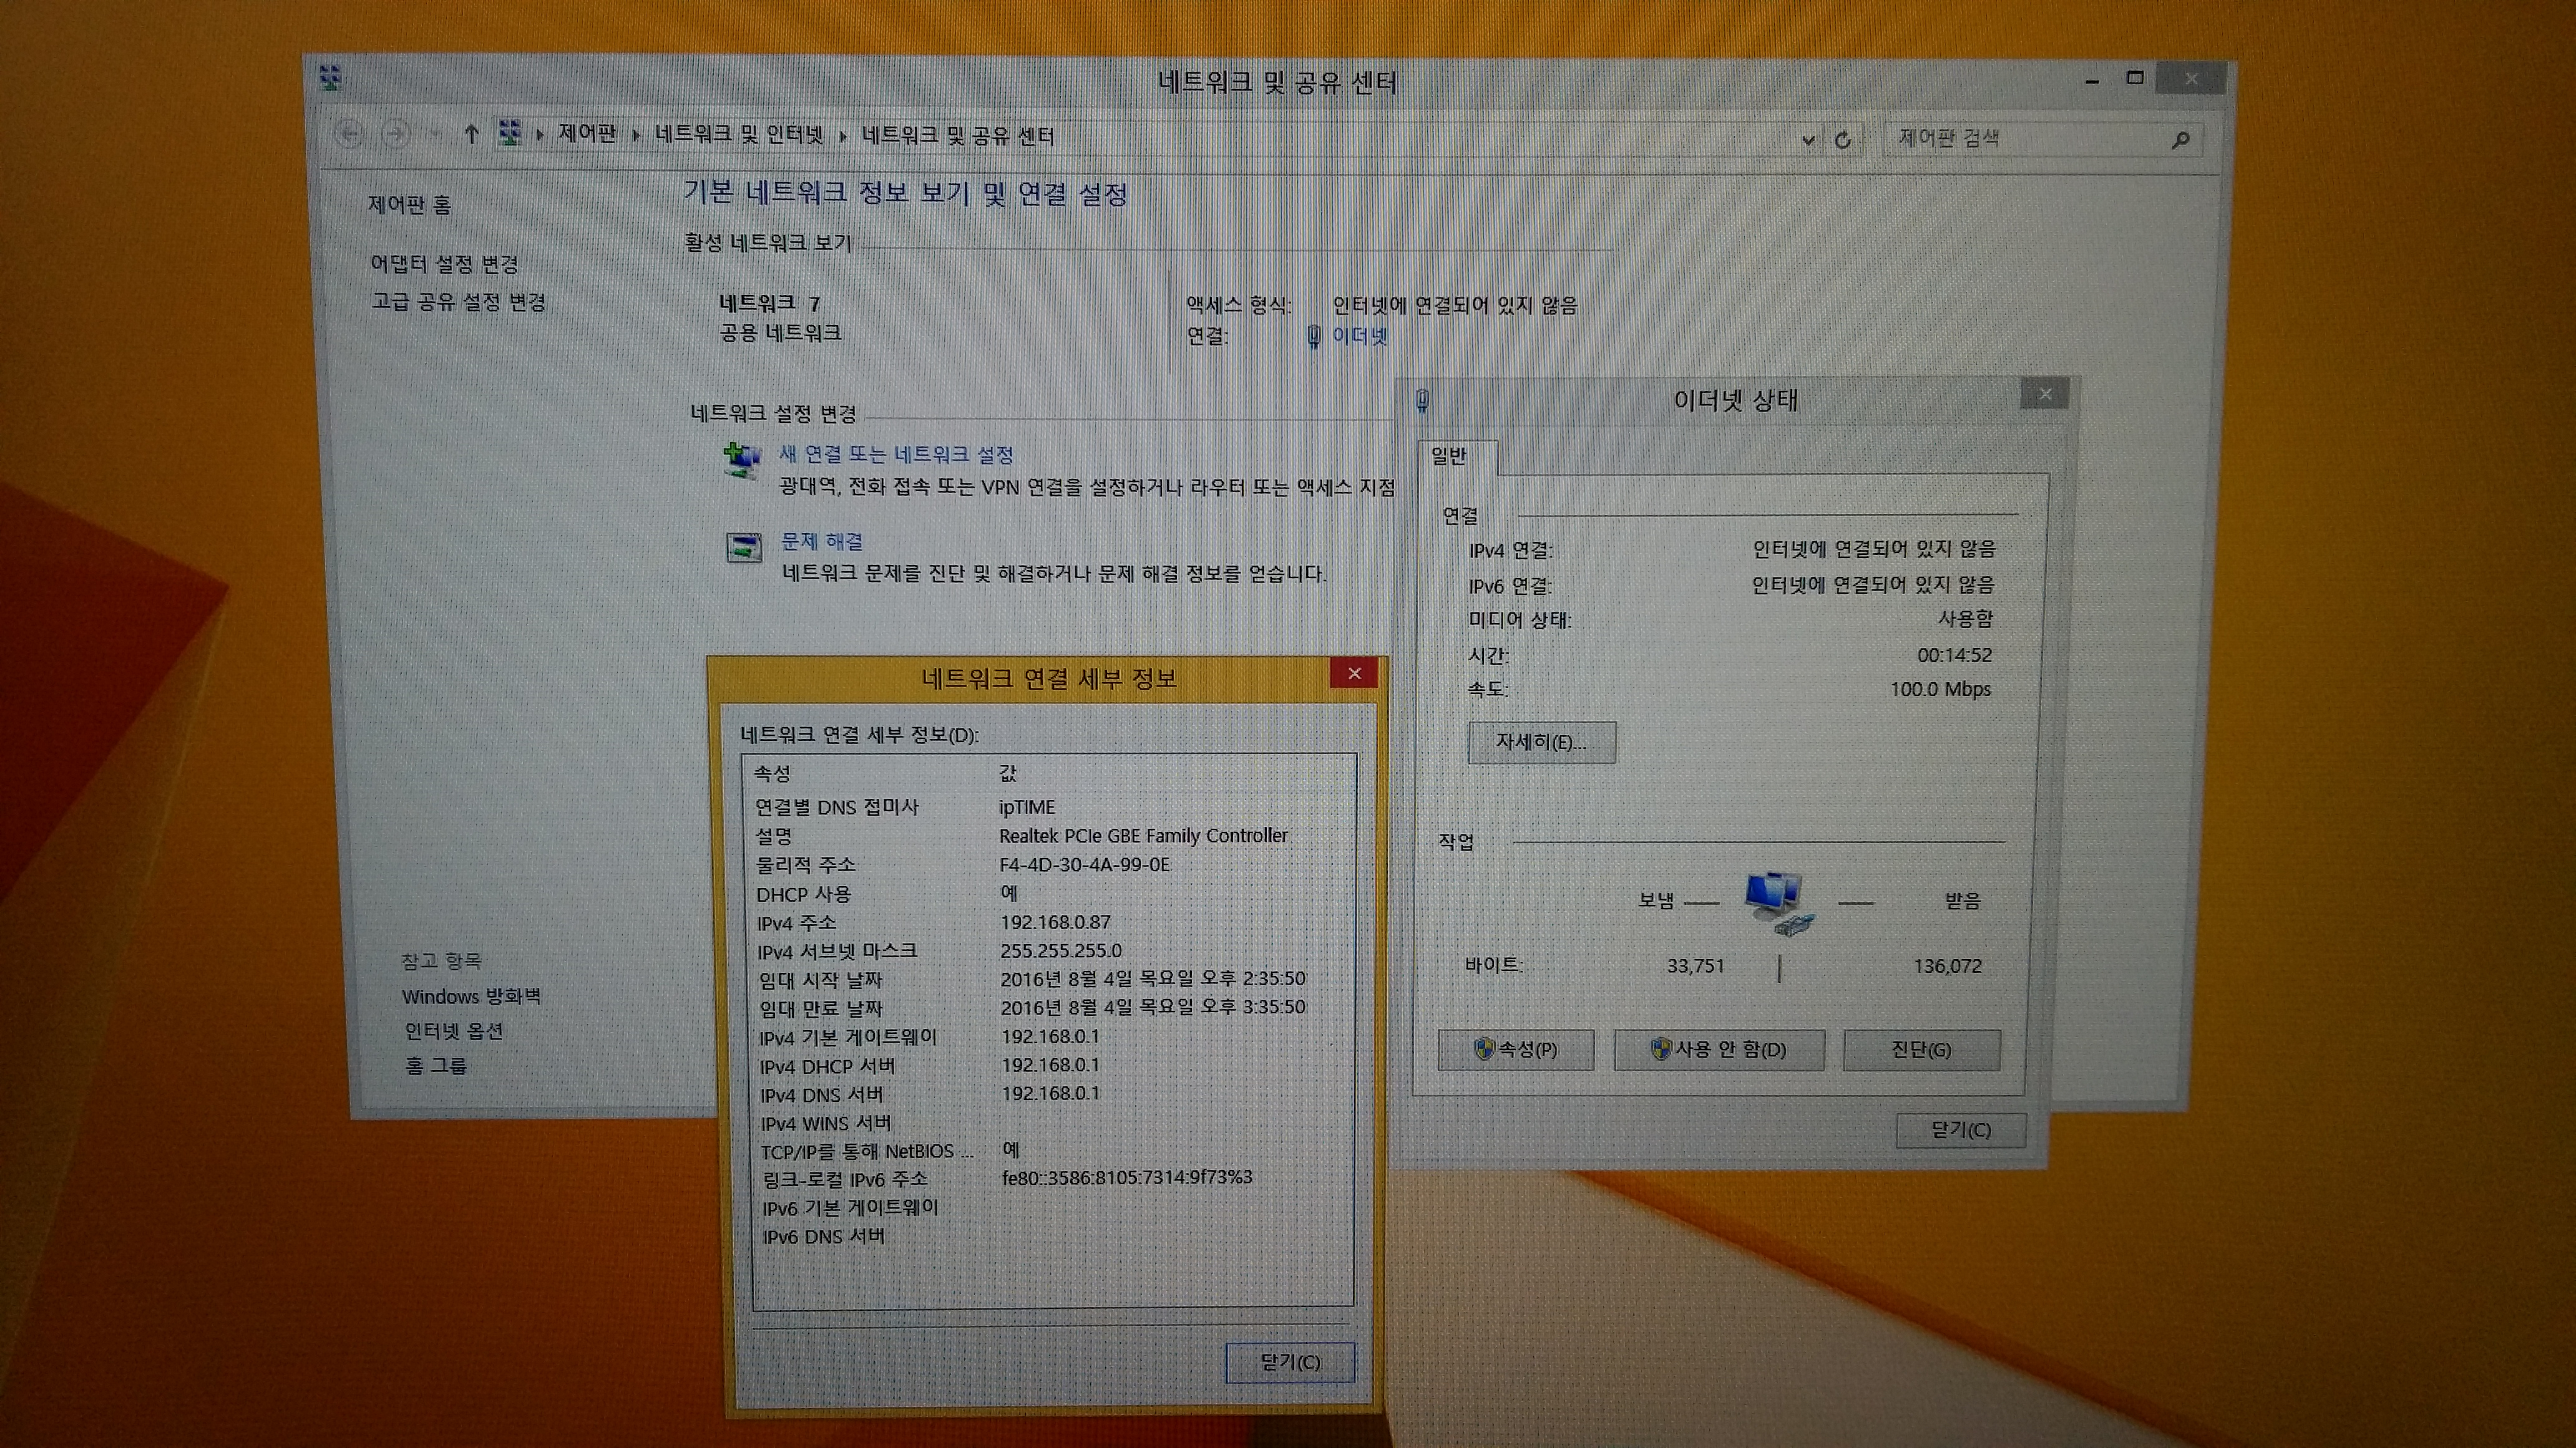Select the IPv4 WINS 서버 row

click(x=1053, y=1123)
